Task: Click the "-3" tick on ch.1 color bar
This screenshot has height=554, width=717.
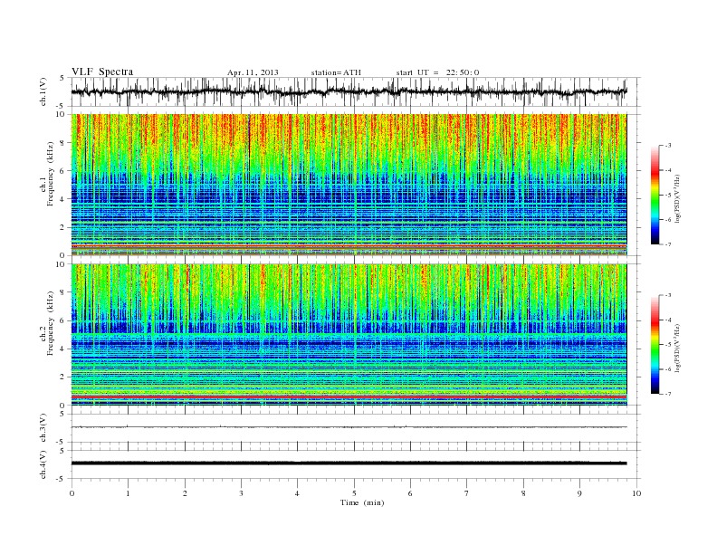Action: click(668, 146)
